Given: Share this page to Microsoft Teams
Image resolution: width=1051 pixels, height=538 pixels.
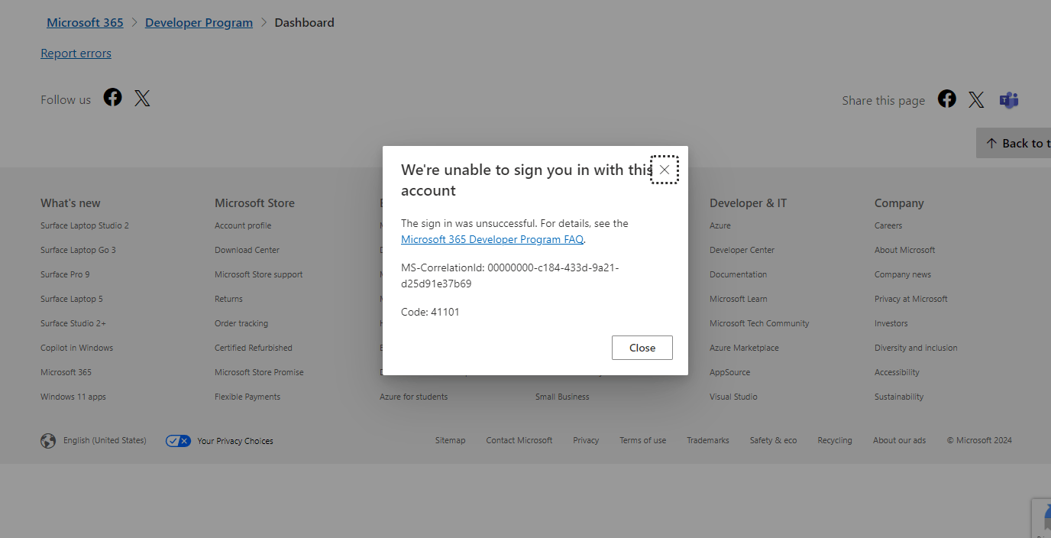Looking at the screenshot, I should tap(1009, 100).
